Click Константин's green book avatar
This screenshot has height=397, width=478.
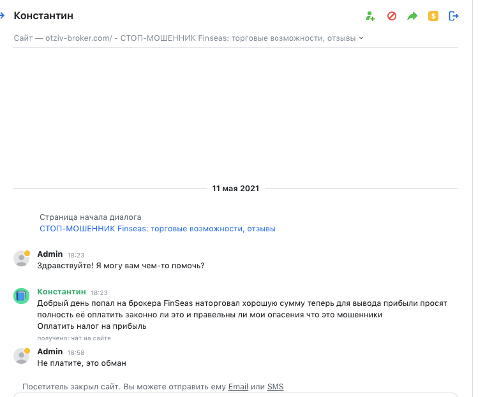(21, 296)
